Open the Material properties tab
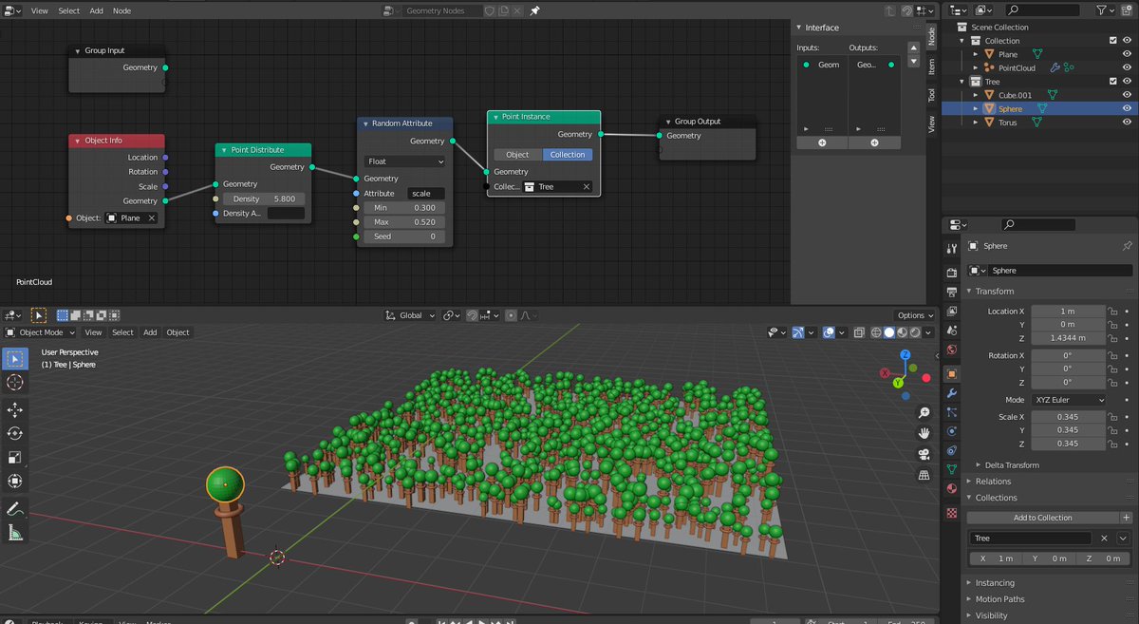1139x624 pixels. pyautogui.click(x=952, y=488)
